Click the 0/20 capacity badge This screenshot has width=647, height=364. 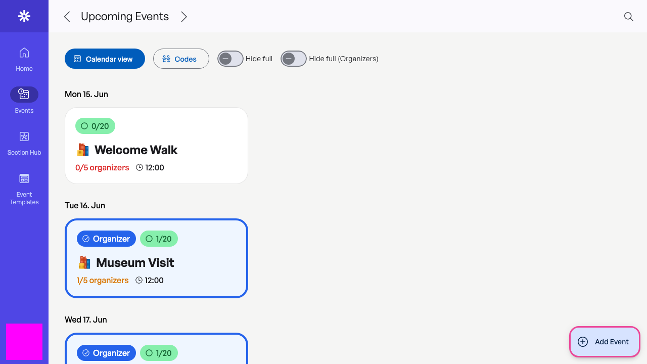coord(95,126)
